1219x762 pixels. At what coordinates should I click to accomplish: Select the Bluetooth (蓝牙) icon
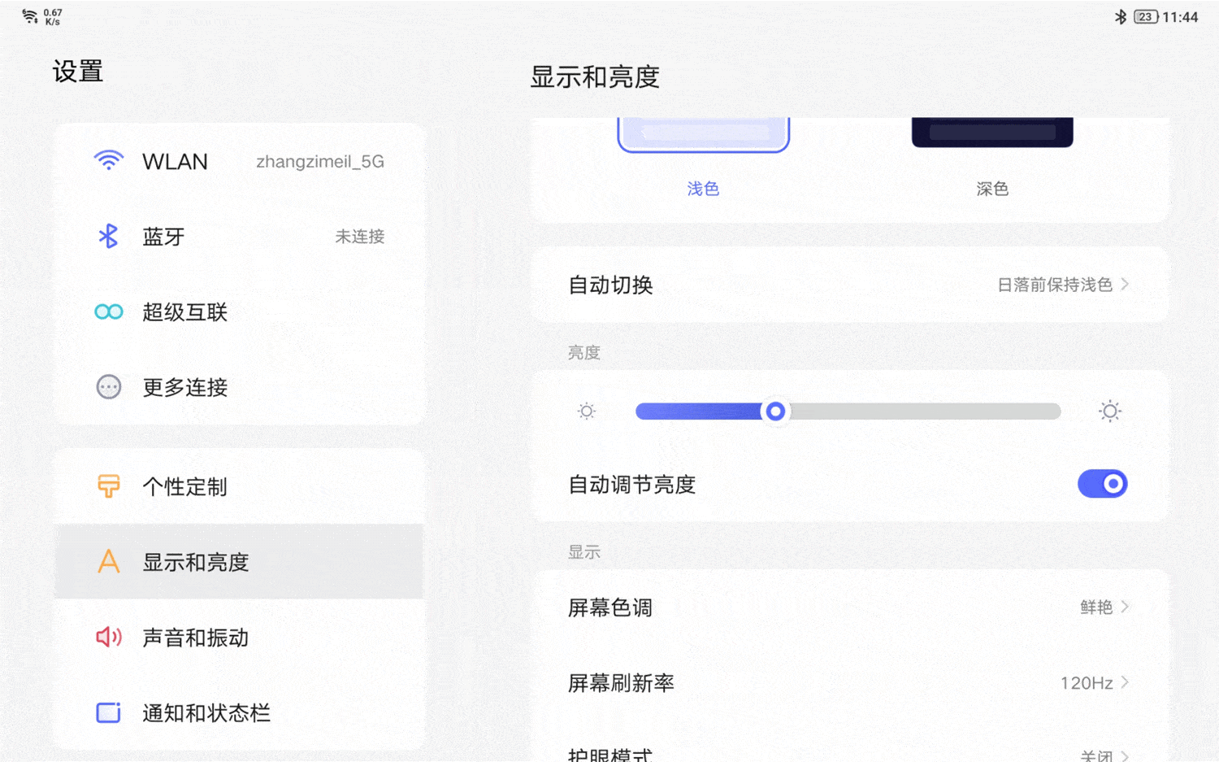(108, 236)
